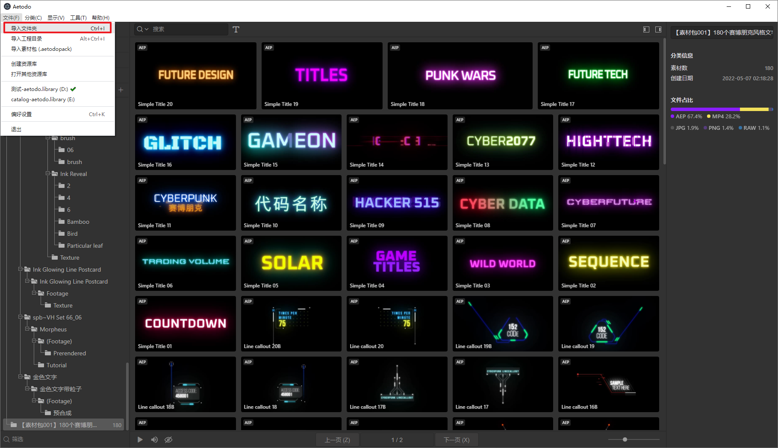Open 偏好设置 from the File menu
The height and width of the screenshot is (448, 778).
[x=58, y=114]
